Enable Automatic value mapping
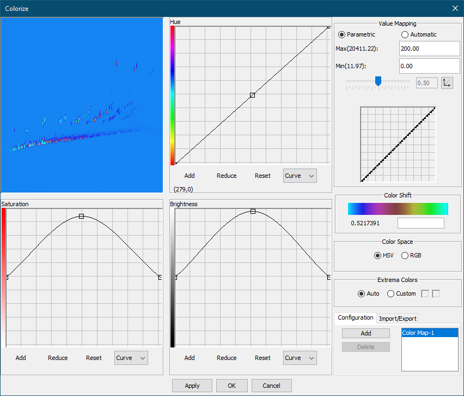The image size is (464, 396). 405,34
